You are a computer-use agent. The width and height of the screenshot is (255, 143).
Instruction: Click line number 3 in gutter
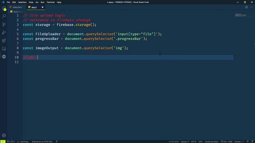18,25
